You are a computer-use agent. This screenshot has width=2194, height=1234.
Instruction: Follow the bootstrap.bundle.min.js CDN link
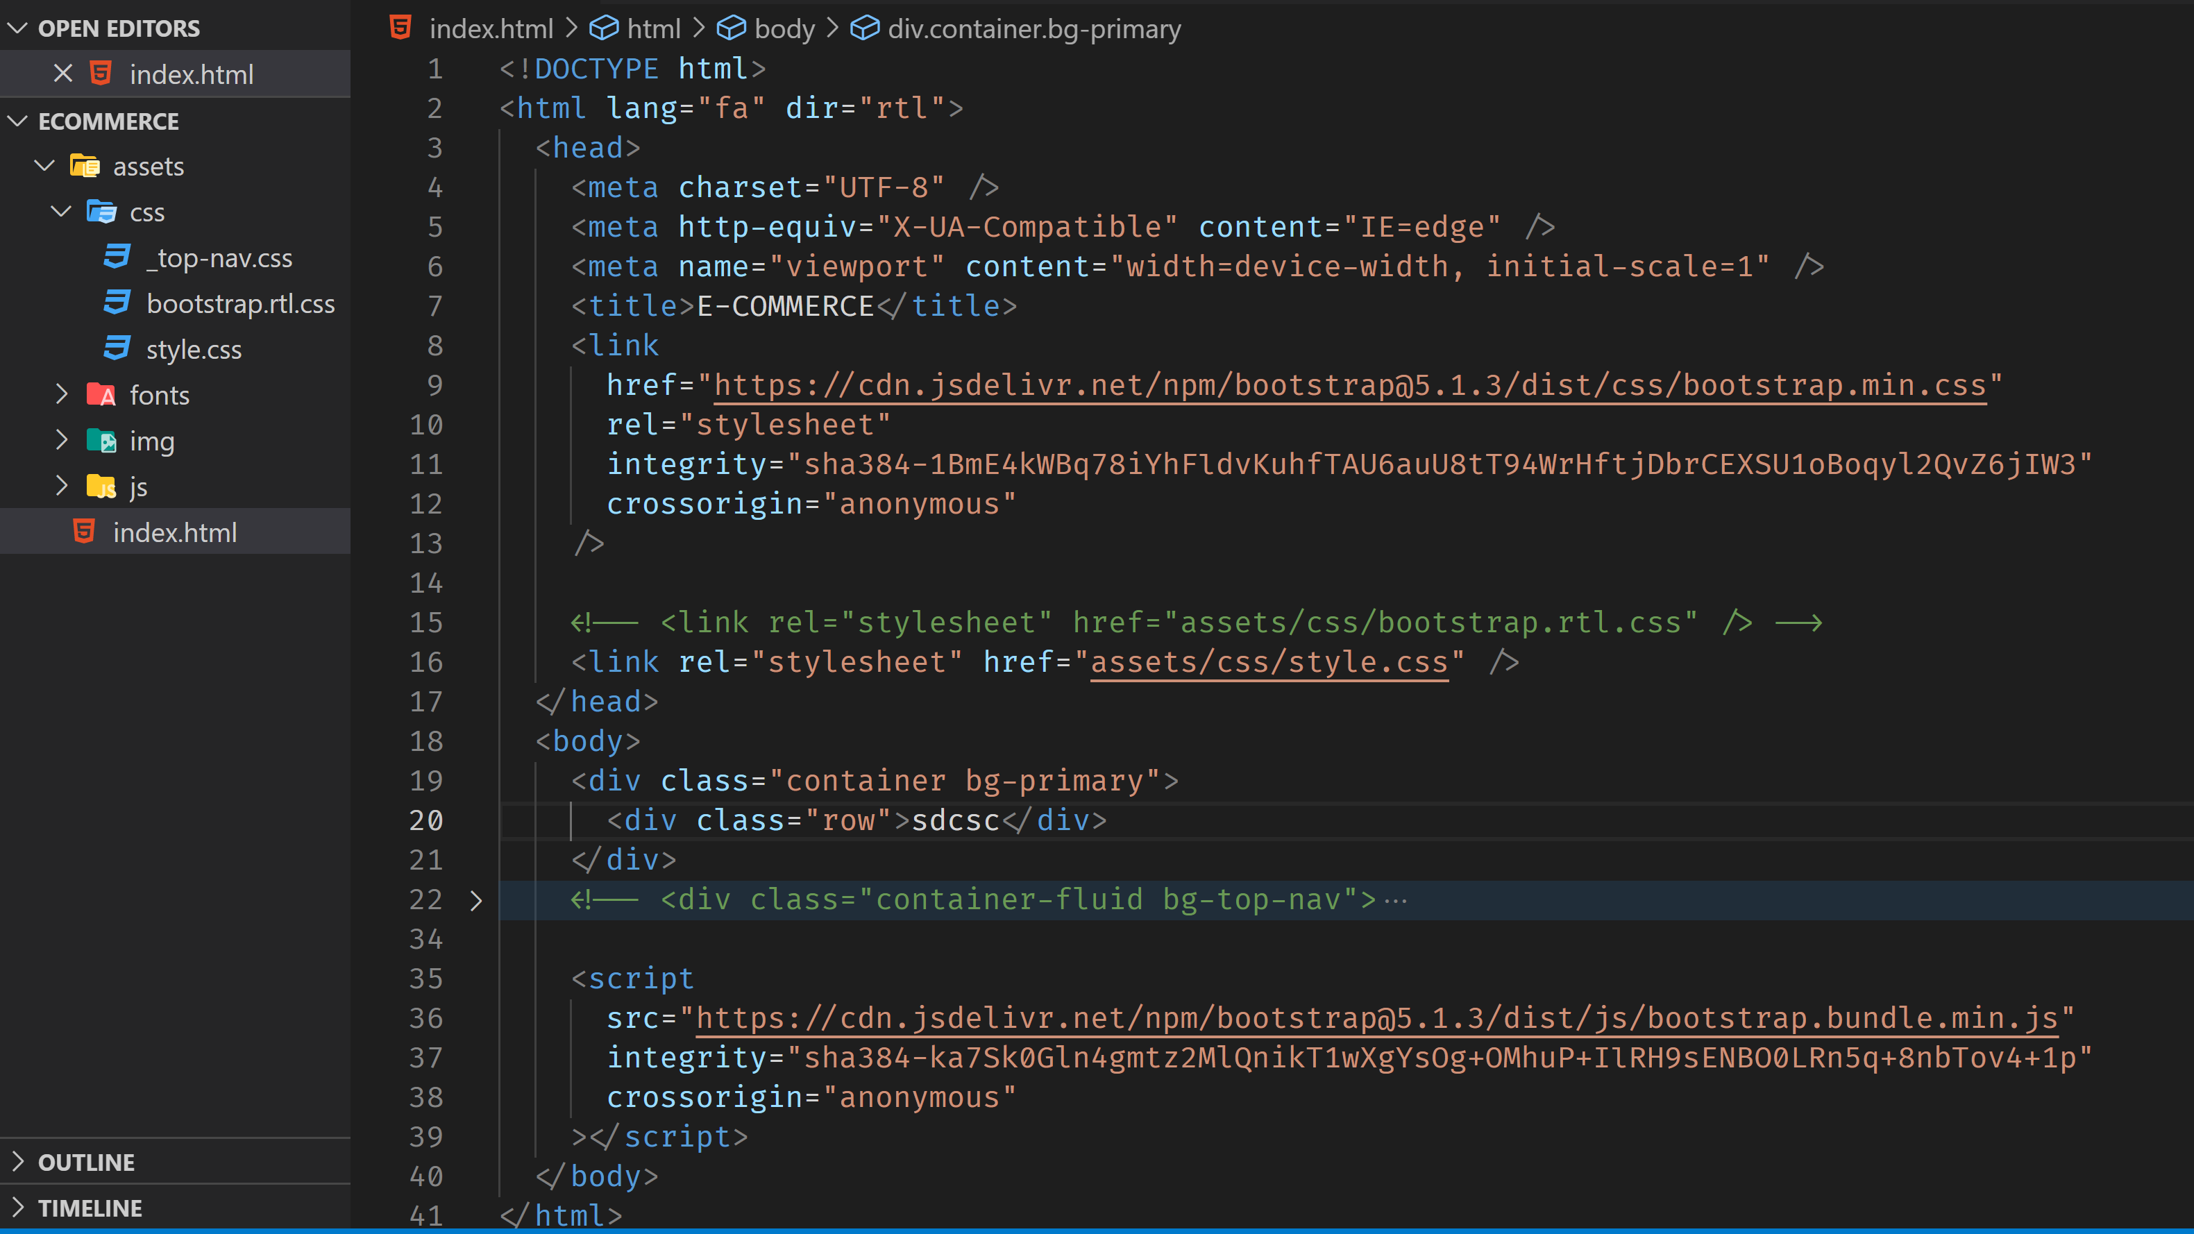(1377, 1017)
